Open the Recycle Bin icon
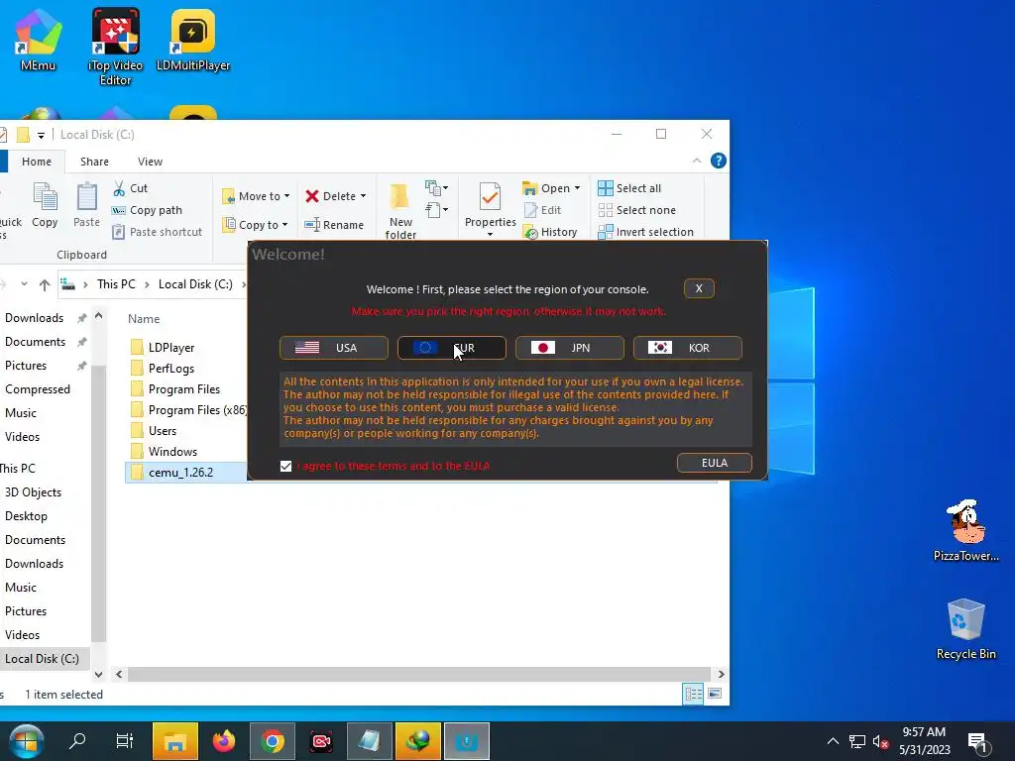The width and height of the screenshot is (1015, 761). pos(965,629)
